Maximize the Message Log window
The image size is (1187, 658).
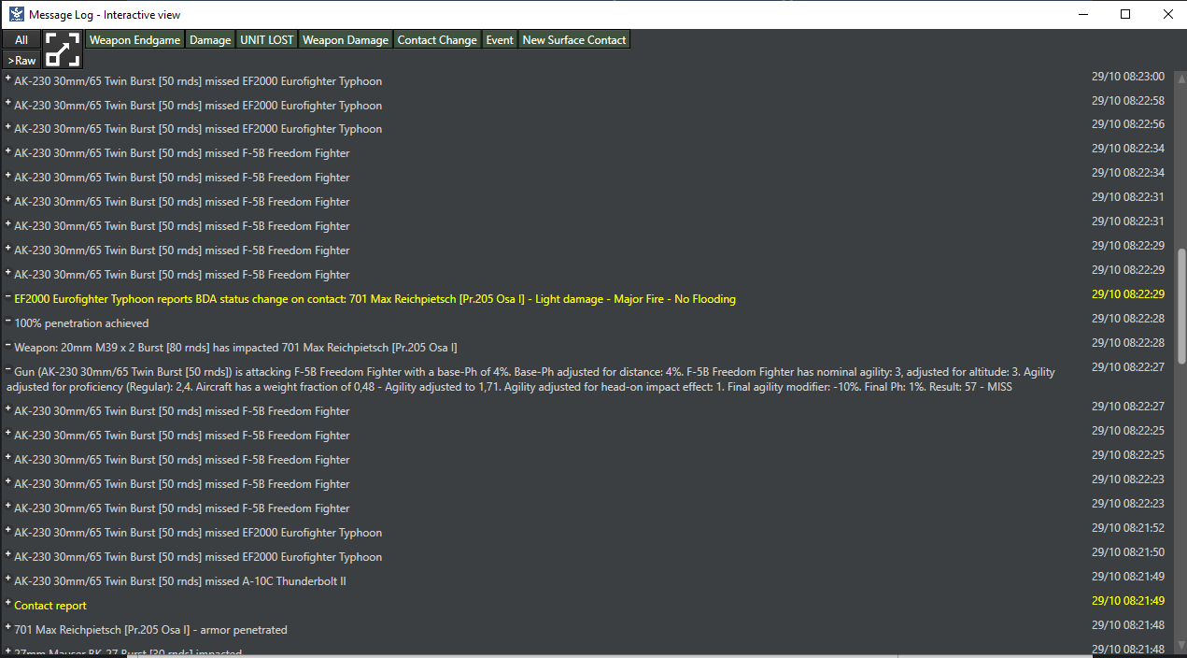1125,14
